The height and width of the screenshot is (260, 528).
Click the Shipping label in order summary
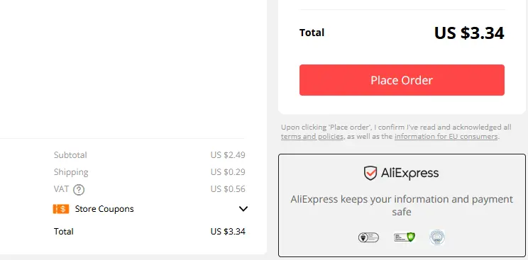click(71, 172)
